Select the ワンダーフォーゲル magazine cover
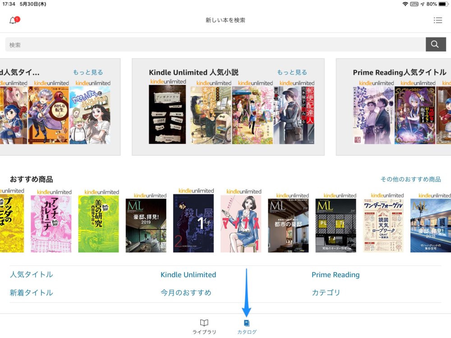 383,225
